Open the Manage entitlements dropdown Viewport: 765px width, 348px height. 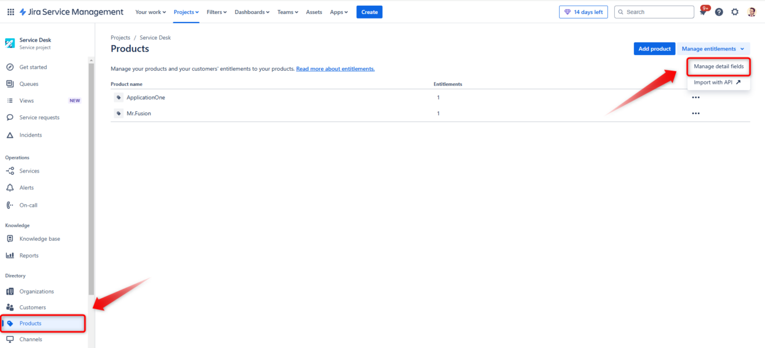713,49
